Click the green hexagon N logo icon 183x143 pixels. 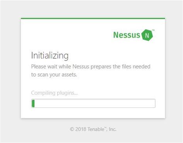147,35
